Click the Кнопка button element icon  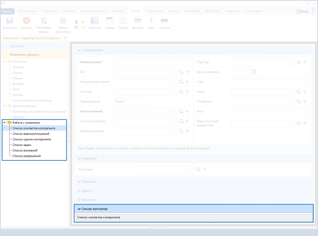click(x=164, y=21)
